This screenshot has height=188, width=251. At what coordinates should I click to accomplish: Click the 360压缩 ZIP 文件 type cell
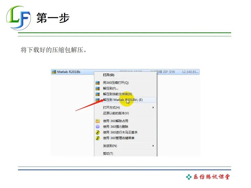point(163,72)
